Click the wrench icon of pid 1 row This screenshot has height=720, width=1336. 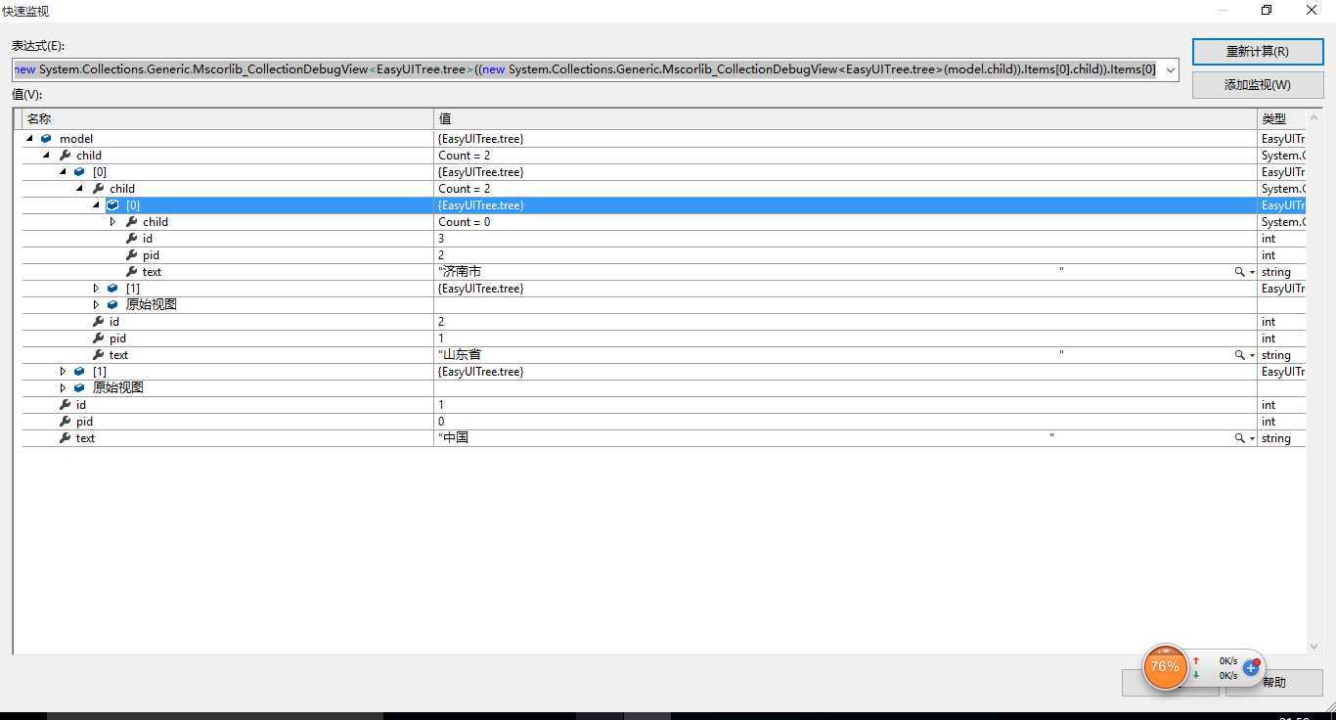click(98, 338)
